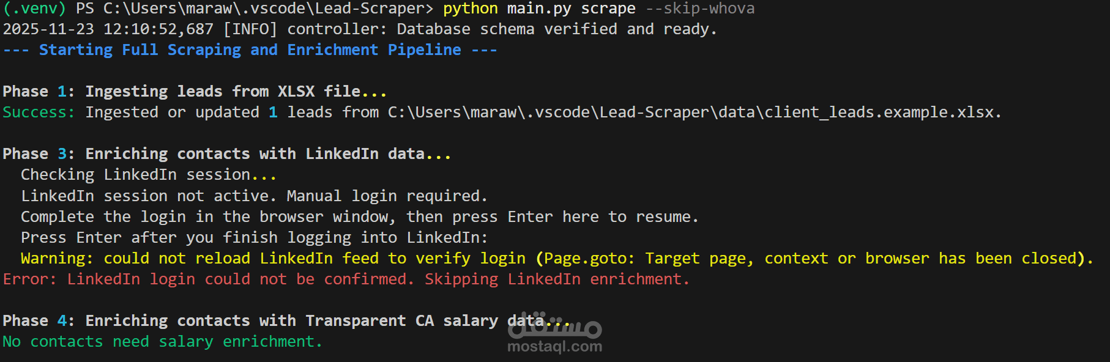Click 'Phase 1: Ingesting leads from XLSX file...'
Viewport: 1110px width, 362px height.
coord(195,92)
